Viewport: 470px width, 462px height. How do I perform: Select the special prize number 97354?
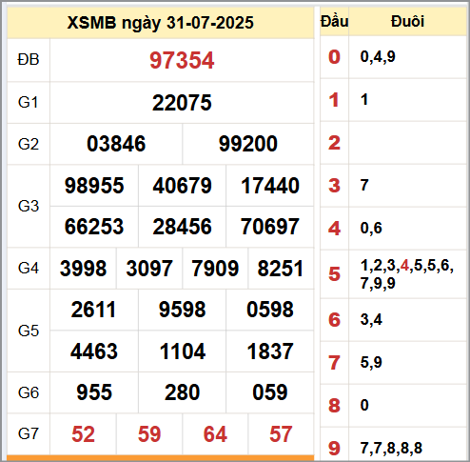182,60
